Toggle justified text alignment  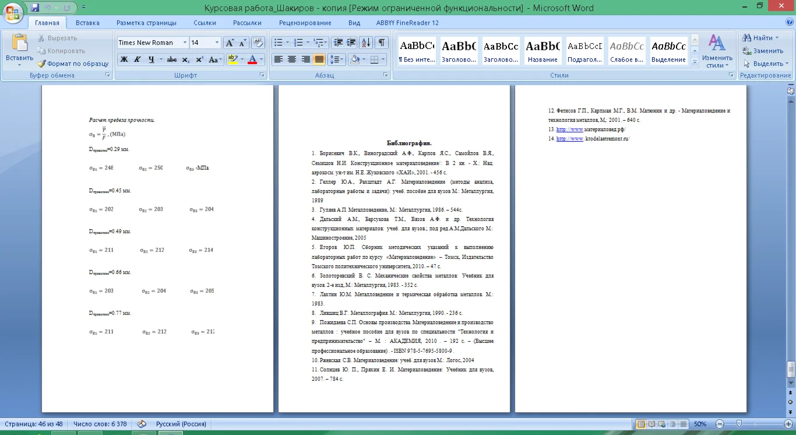click(319, 59)
